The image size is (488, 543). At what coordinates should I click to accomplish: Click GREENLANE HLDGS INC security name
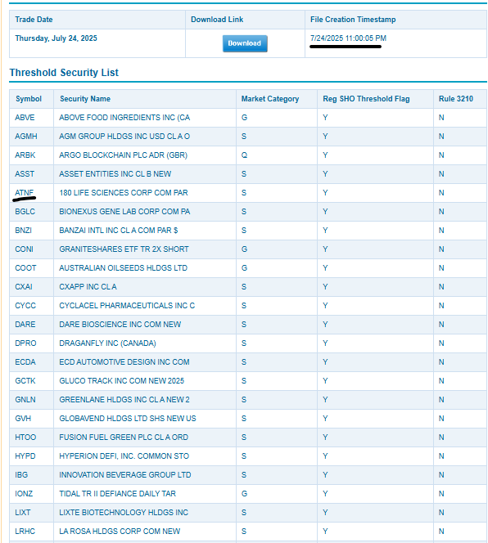click(x=124, y=399)
